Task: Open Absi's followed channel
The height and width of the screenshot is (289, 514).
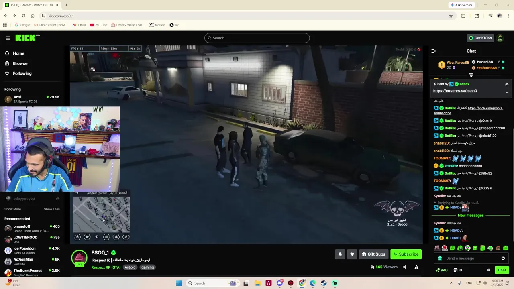Action: (32, 99)
